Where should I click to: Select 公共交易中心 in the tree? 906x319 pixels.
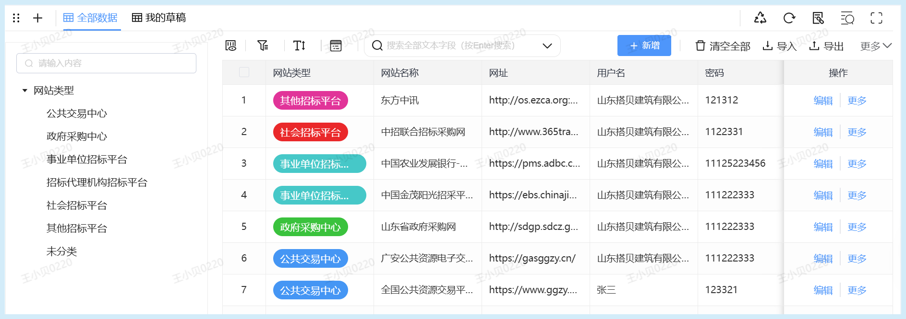tap(77, 114)
